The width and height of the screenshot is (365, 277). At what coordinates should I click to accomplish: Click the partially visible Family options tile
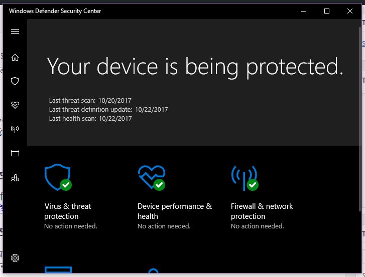click(153, 272)
